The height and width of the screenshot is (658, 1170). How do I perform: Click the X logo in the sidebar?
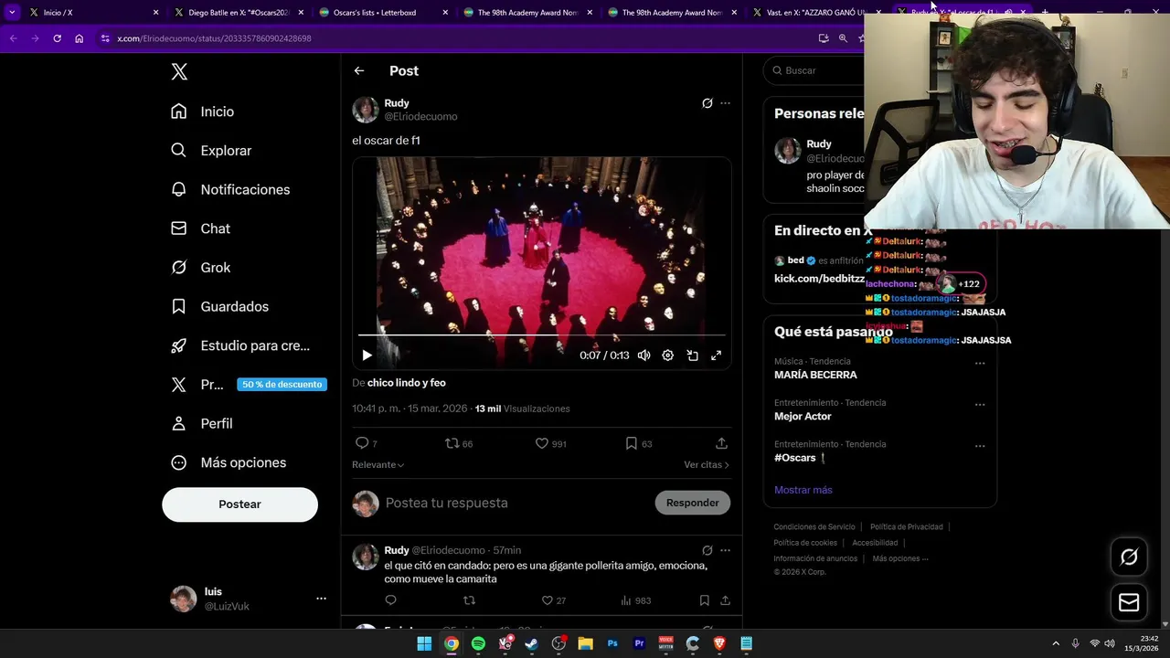(179, 72)
